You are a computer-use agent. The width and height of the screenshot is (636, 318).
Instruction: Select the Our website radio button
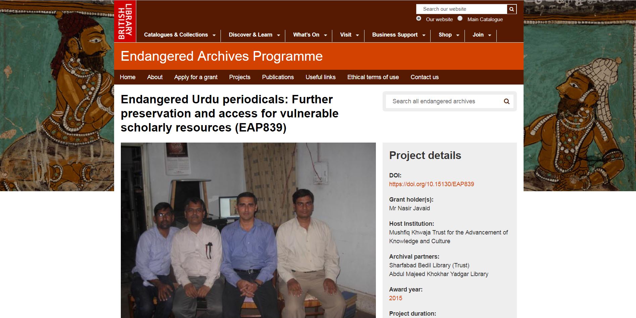pyautogui.click(x=419, y=18)
